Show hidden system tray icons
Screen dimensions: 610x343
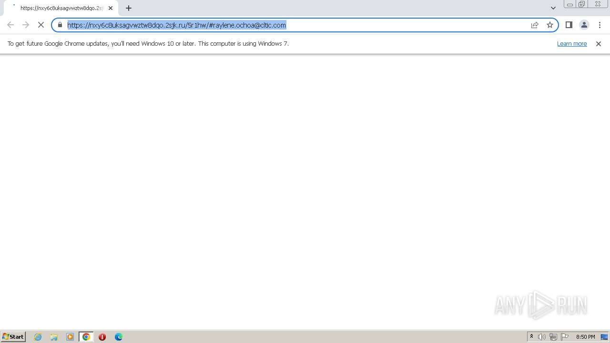click(x=532, y=337)
